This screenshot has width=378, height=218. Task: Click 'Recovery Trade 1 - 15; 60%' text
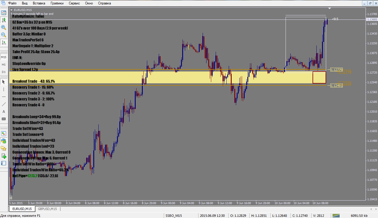33,87
